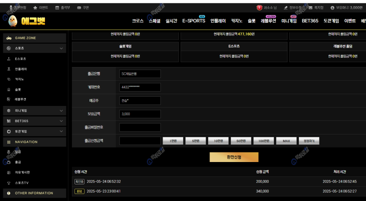Go to 출금 in sidebar navigation
This screenshot has height=201, width=366.
(x=18, y=162)
